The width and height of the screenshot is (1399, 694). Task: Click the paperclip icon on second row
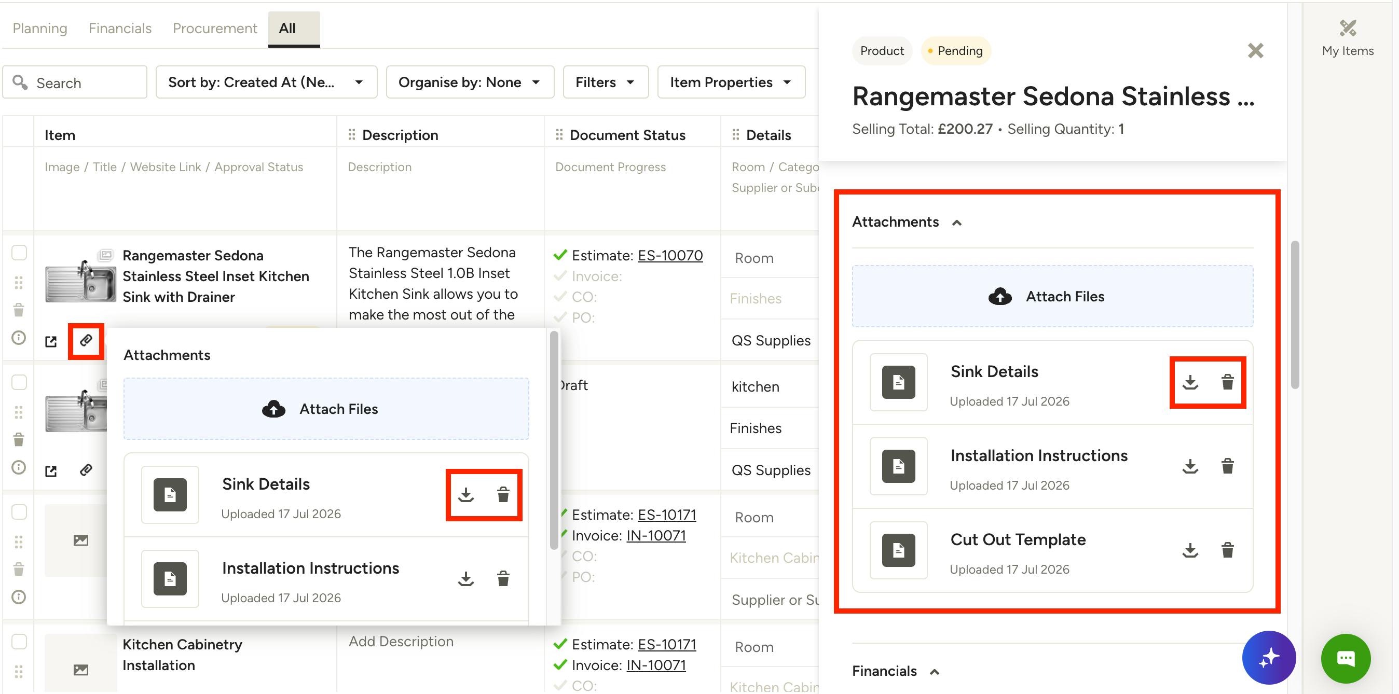86,470
